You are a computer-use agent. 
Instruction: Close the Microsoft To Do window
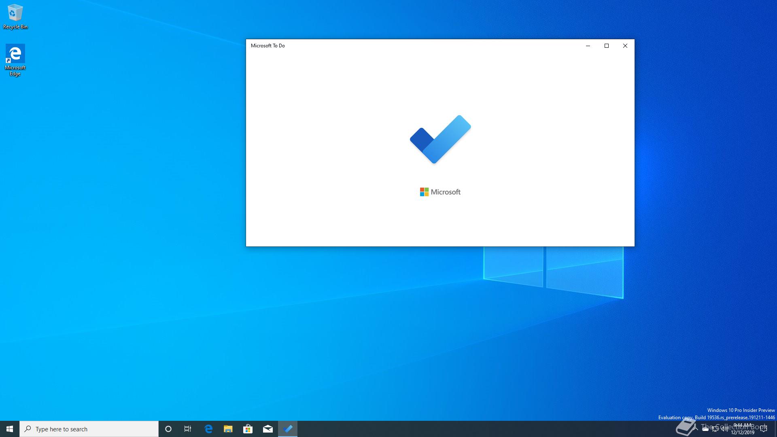coord(625,46)
